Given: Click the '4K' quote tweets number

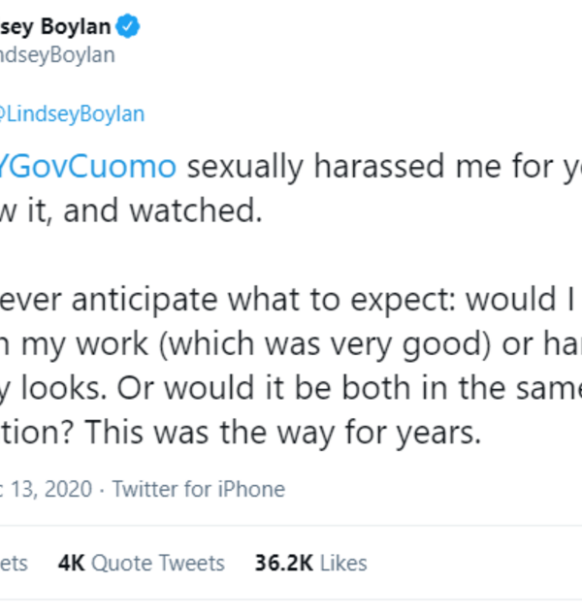Looking at the screenshot, I should 71,563.
